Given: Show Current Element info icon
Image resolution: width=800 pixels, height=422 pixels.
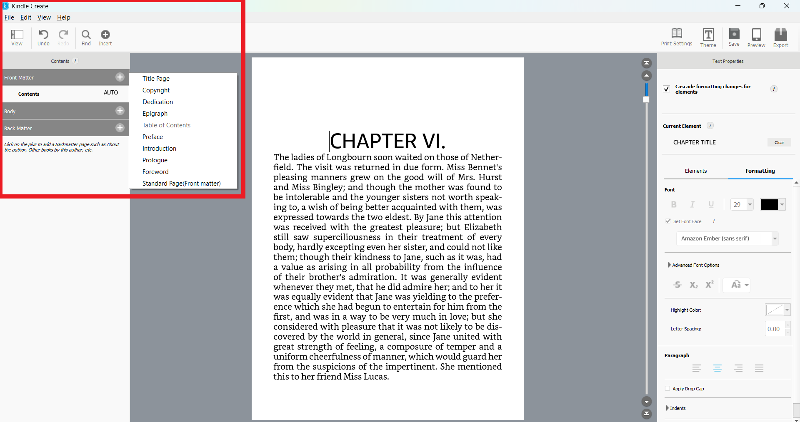Looking at the screenshot, I should pyautogui.click(x=710, y=126).
